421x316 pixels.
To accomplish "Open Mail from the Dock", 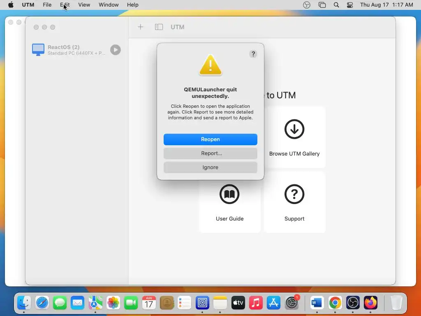I will 78,303.
